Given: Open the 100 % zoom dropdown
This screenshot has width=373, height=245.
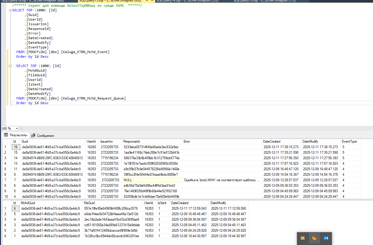Looking at the screenshot, I should (17, 128).
